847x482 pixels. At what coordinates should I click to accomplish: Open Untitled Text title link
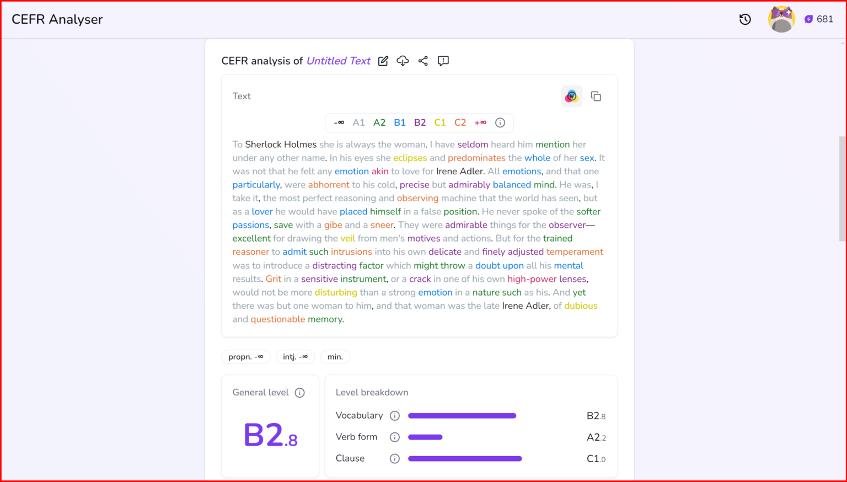click(x=338, y=61)
